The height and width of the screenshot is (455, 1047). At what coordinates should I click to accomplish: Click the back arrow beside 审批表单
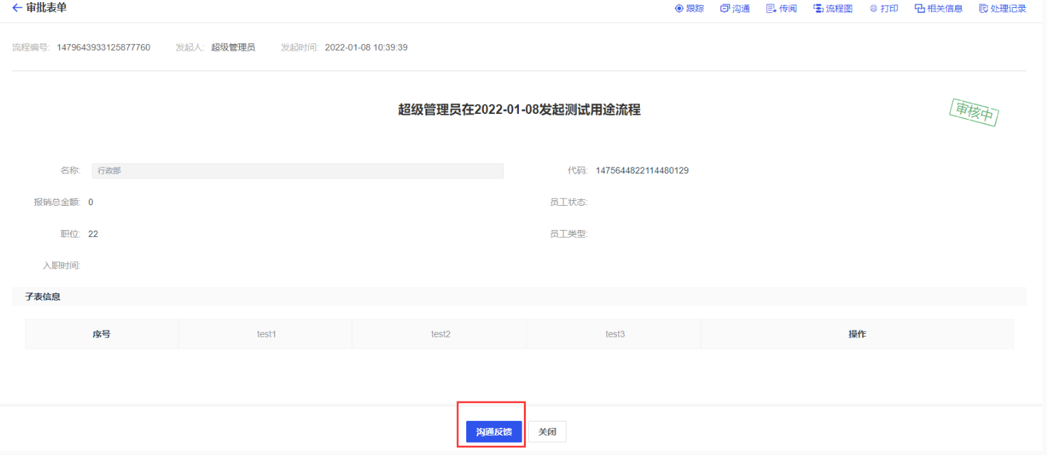pyautogui.click(x=17, y=8)
